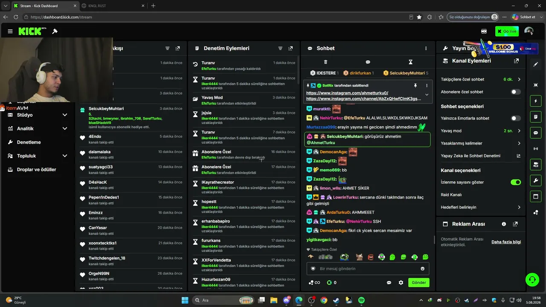
Task: Focus the Bir mesaj gönderin input
Action: coord(368,269)
